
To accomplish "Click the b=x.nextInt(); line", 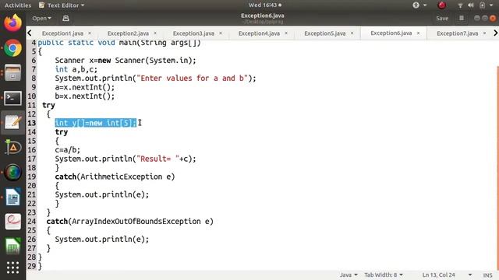I will pos(85,96).
